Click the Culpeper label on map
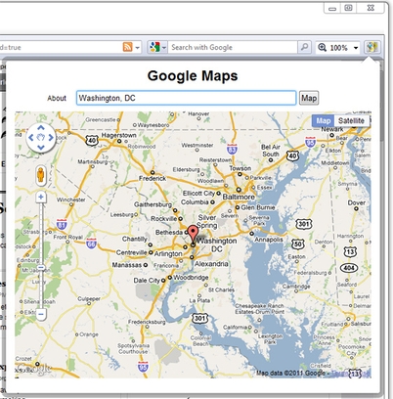Viewport: 393px width, 399px height. pos(89,298)
